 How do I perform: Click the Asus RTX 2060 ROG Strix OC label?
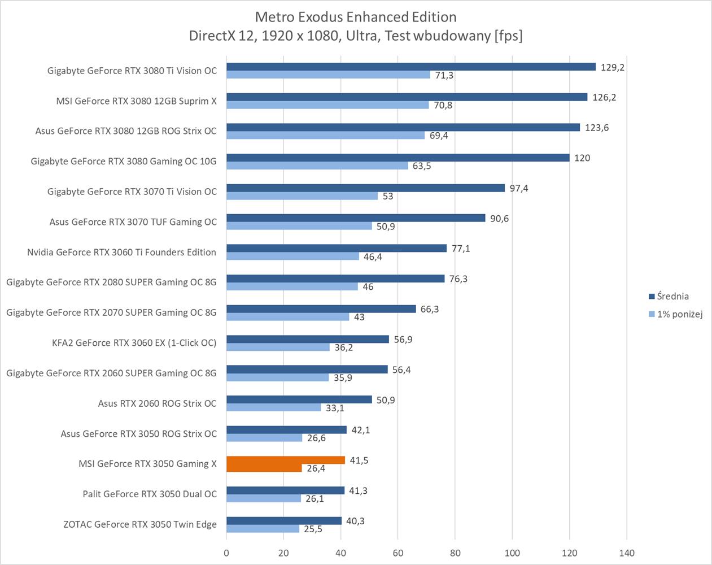(x=157, y=403)
